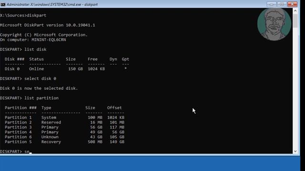Click the 'Reserved' partition type
The image size is (305, 171).
pos(51,122)
